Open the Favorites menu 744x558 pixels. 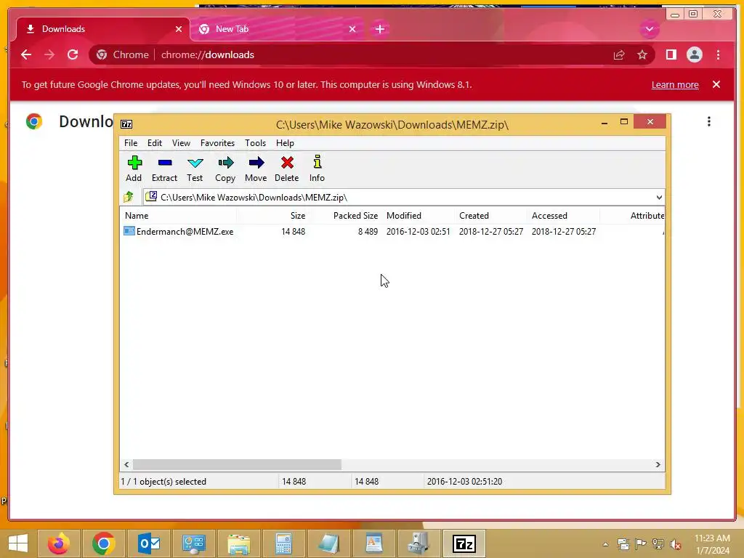tap(217, 143)
